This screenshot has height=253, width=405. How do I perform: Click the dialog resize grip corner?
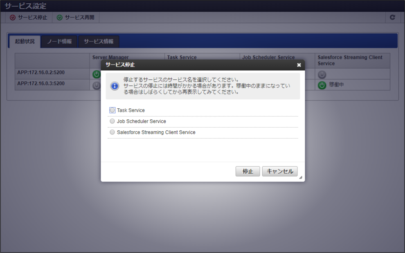tap(301, 178)
